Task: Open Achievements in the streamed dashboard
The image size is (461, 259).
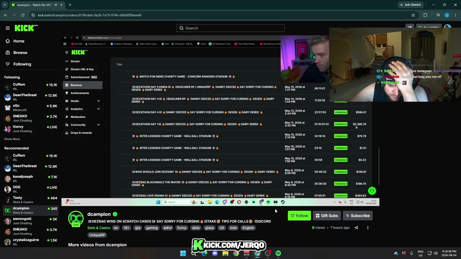Action: 80,93
